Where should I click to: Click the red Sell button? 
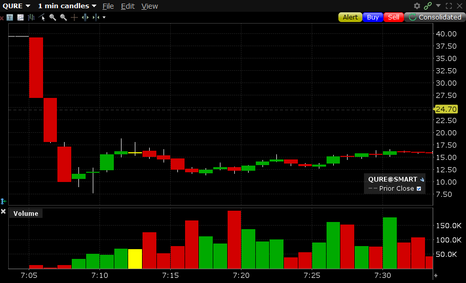[x=394, y=17]
